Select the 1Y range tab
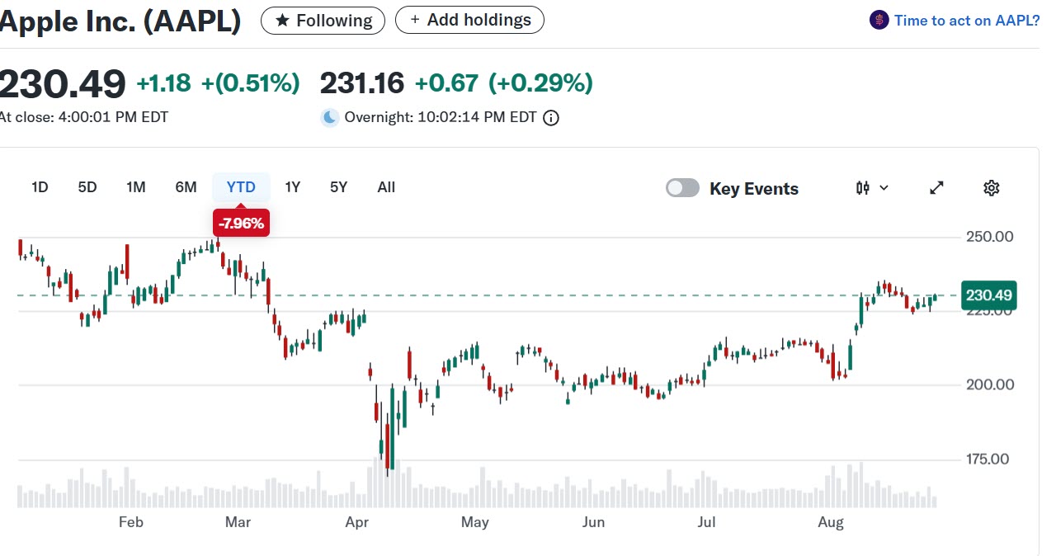This screenshot has height=556, width=1056. pos(292,187)
